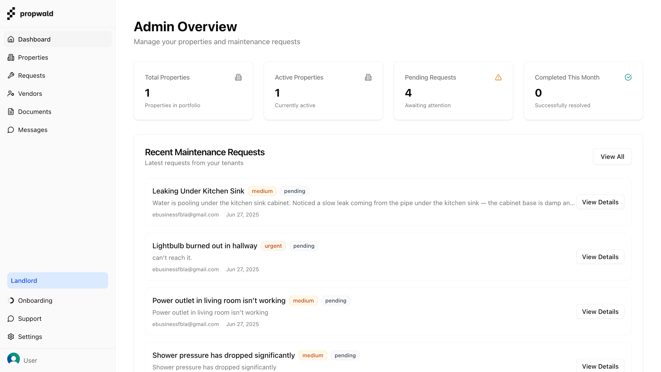
Task: Click the pending tag on Shower pressure request
Action: [345, 355]
